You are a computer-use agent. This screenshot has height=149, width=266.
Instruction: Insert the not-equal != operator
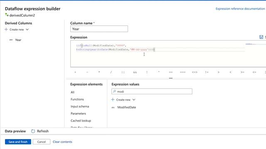tap(207, 72)
